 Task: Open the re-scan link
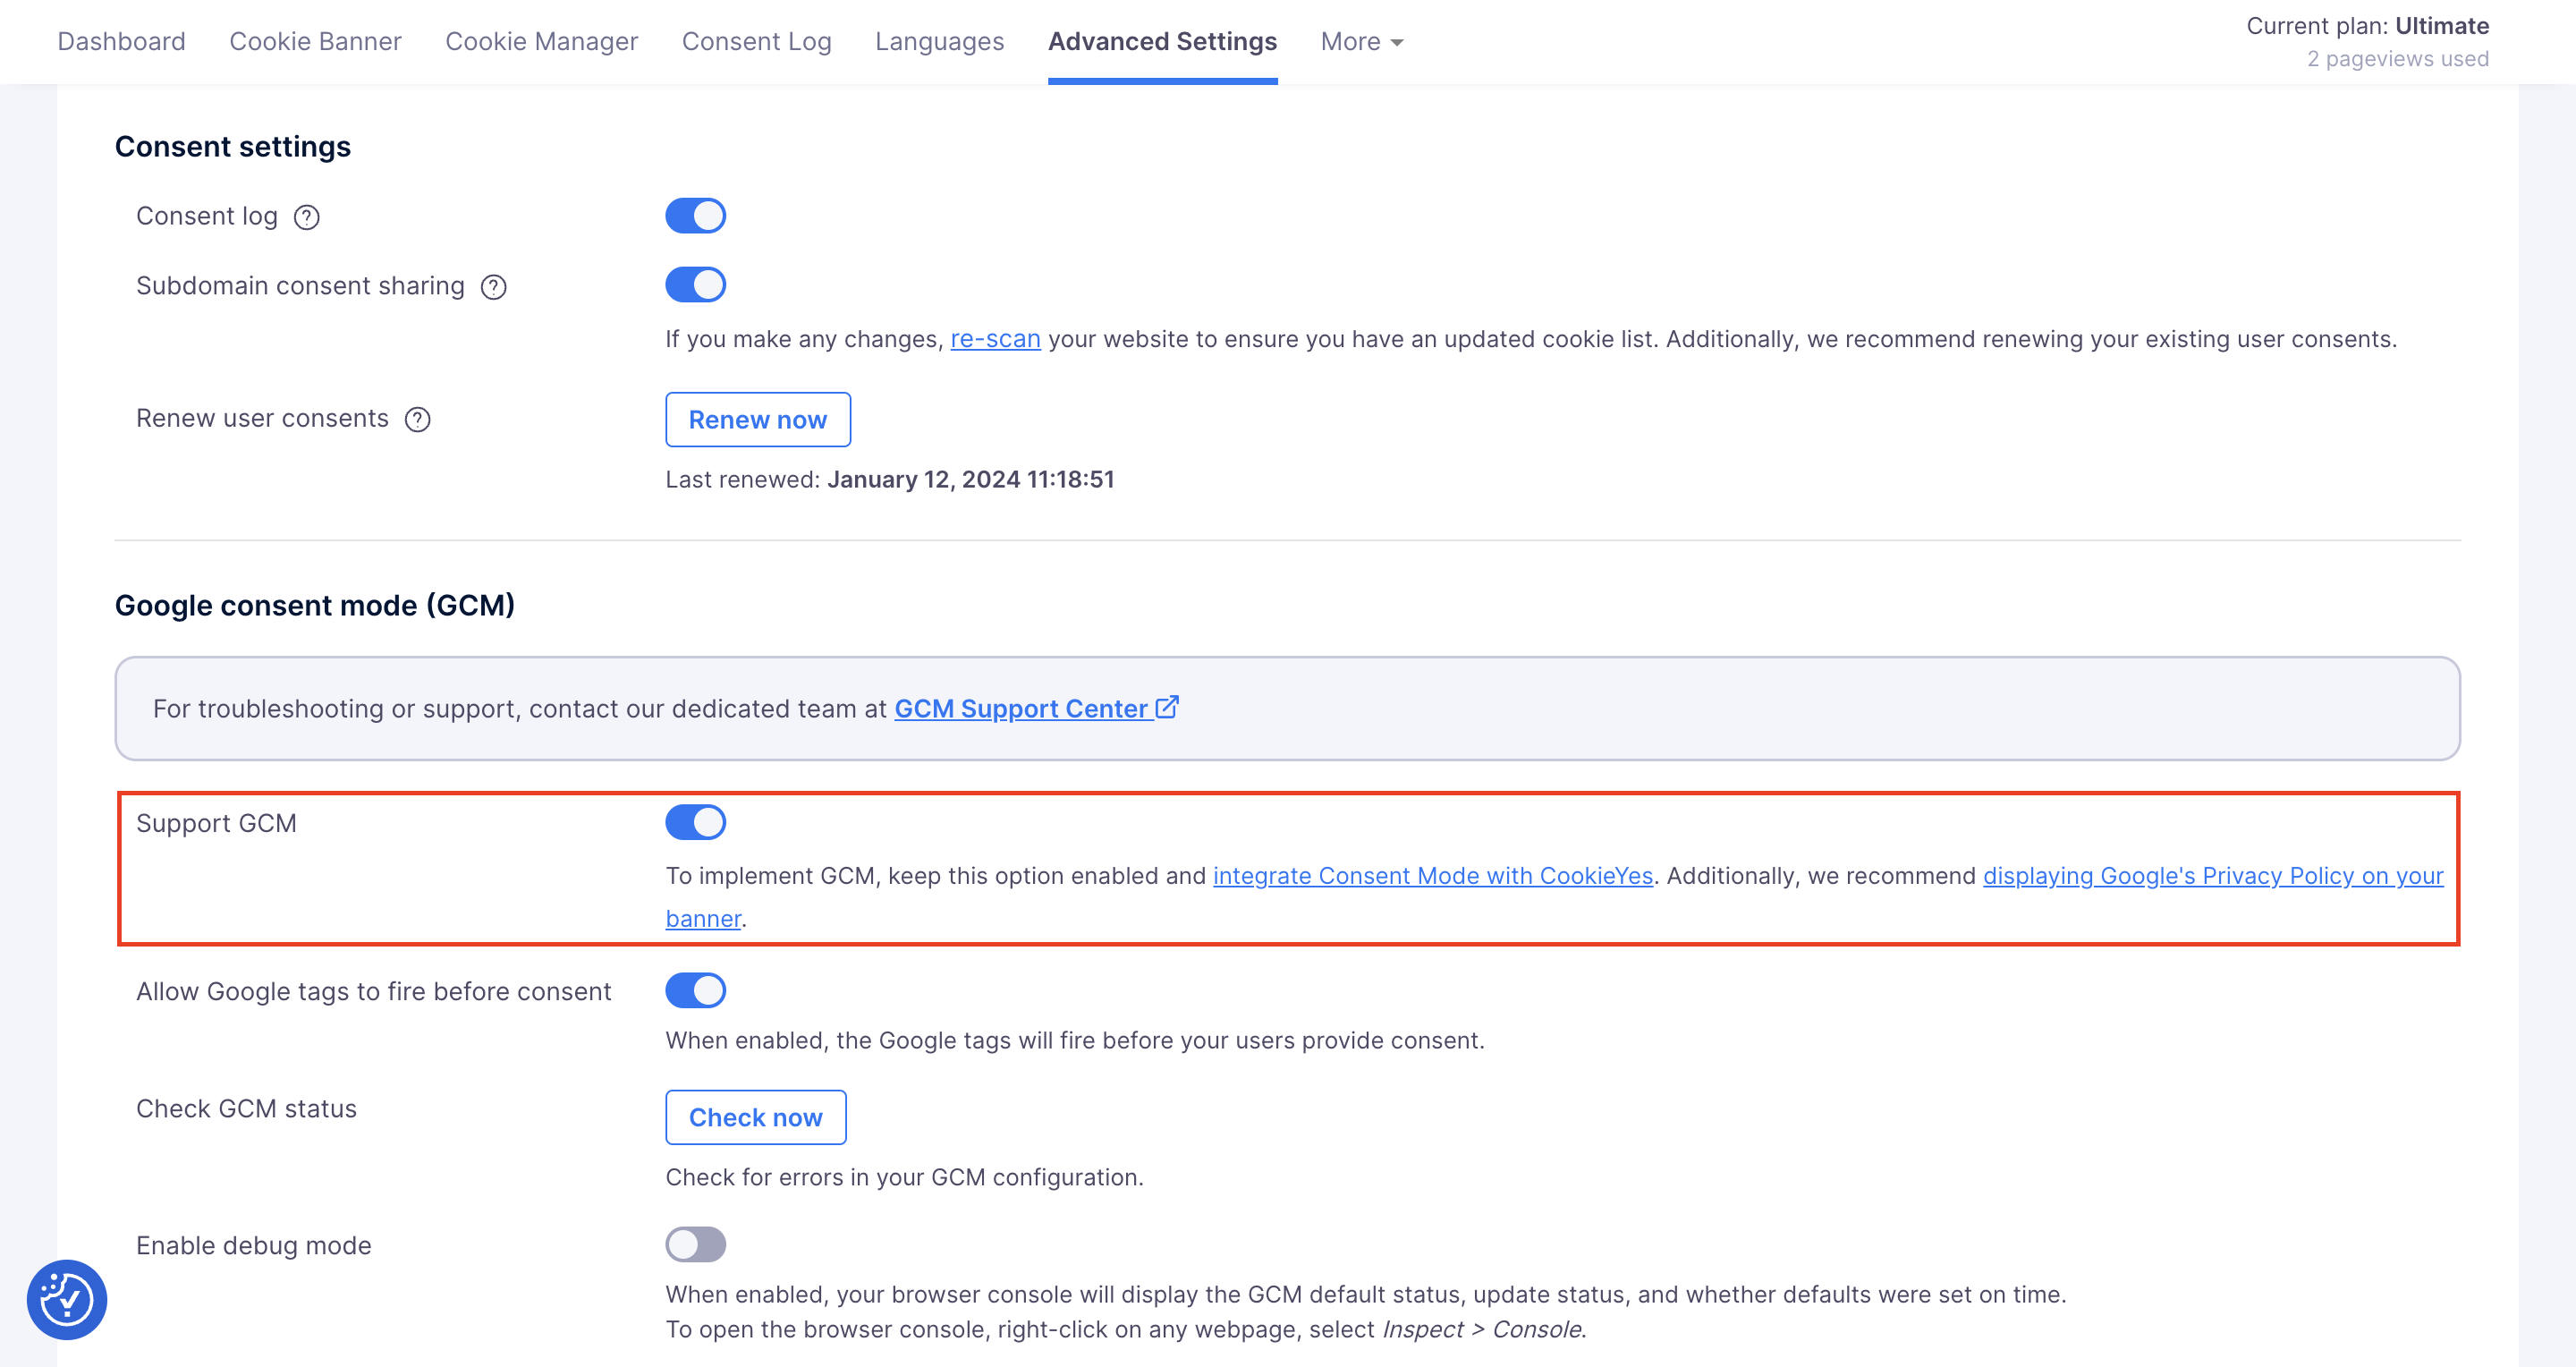[x=995, y=339]
